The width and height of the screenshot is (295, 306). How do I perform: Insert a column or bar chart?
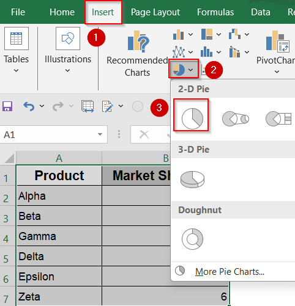(179, 34)
